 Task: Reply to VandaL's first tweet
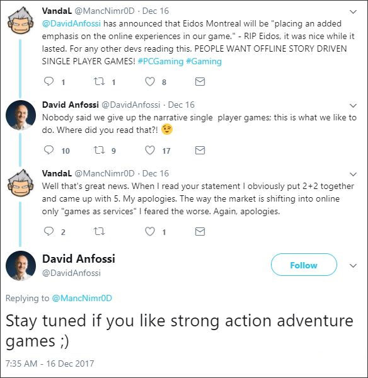[x=49, y=81]
